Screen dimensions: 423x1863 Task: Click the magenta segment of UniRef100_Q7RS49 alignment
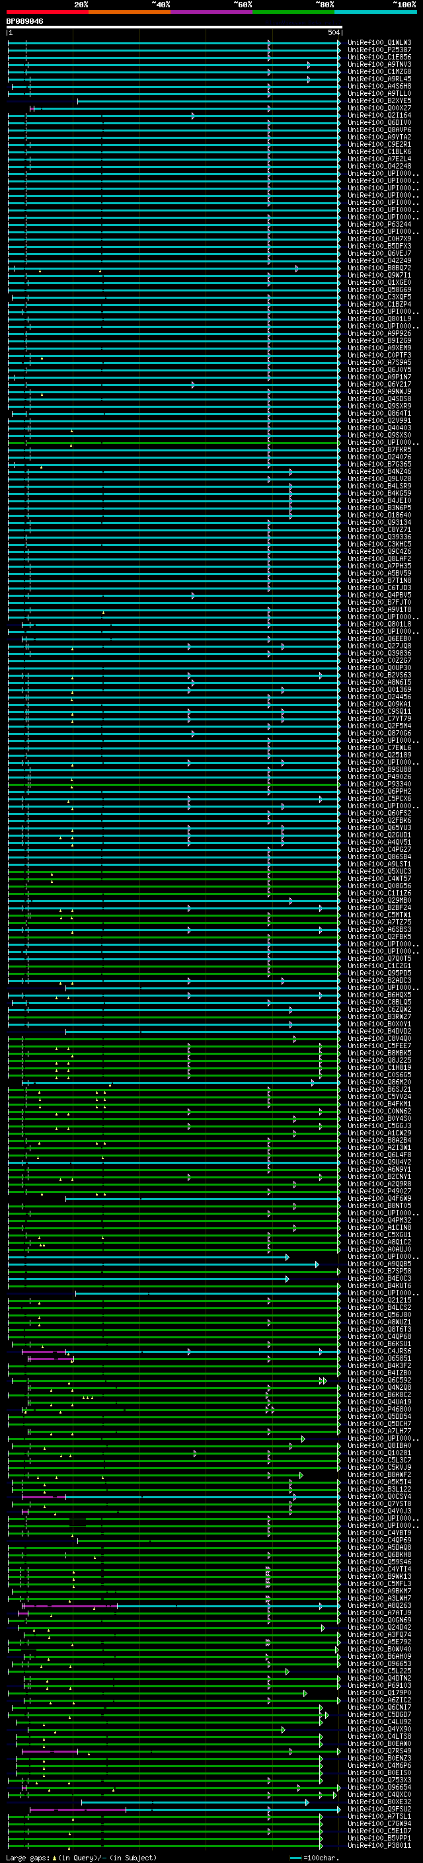click(50, 1751)
